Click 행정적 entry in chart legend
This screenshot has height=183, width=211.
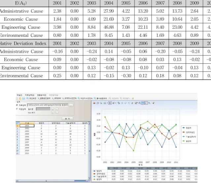pyautogui.click(x=187, y=128)
